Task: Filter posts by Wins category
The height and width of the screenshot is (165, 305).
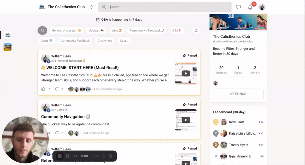Action: 116,31
